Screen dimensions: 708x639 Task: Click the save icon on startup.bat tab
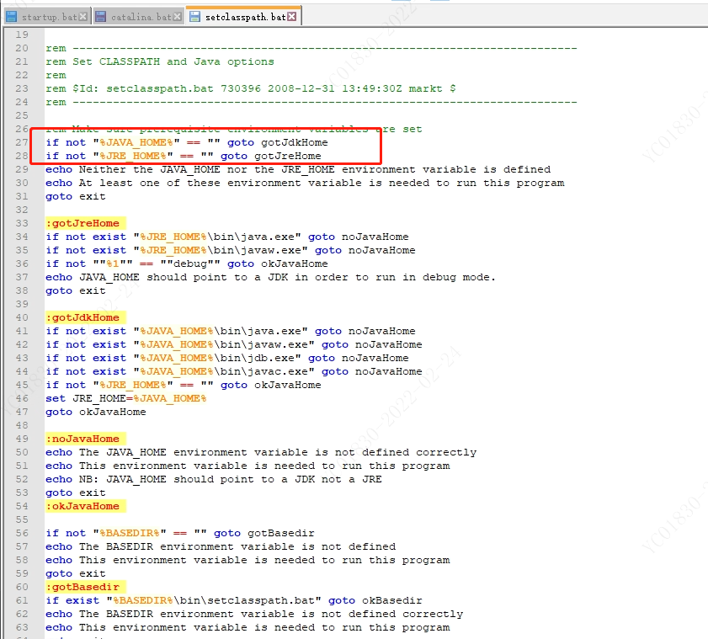[12, 17]
